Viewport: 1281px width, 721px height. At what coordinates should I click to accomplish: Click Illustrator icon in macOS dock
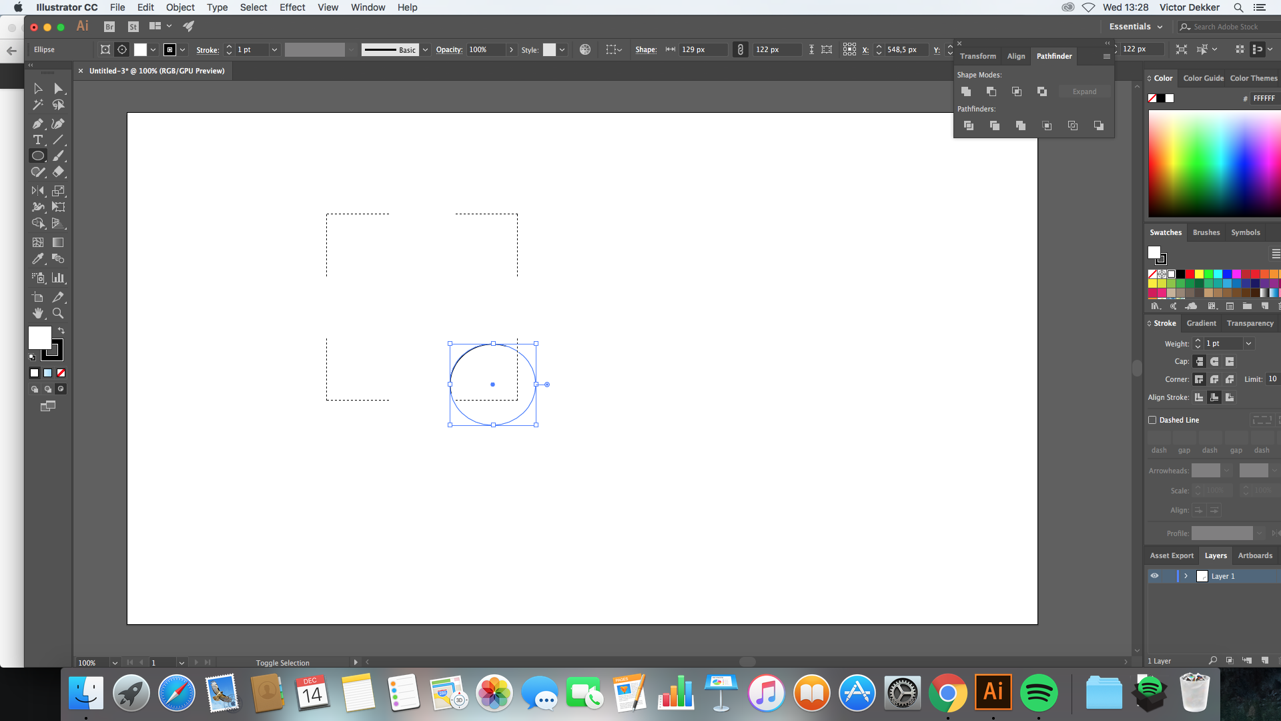pos(992,693)
